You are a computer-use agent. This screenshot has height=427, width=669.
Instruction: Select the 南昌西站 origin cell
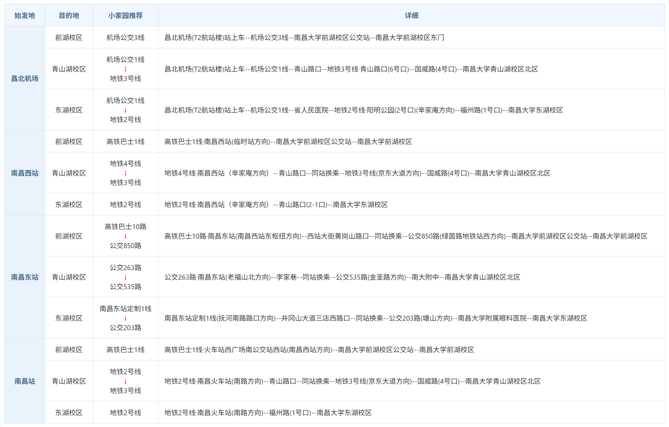pos(24,173)
